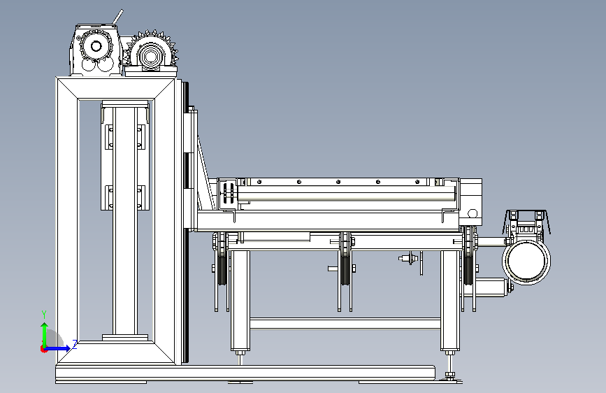The height and width of the screenshot is (393, 606).
Task: Select the end block with round hole on conveyor
Action: point(470,202)
